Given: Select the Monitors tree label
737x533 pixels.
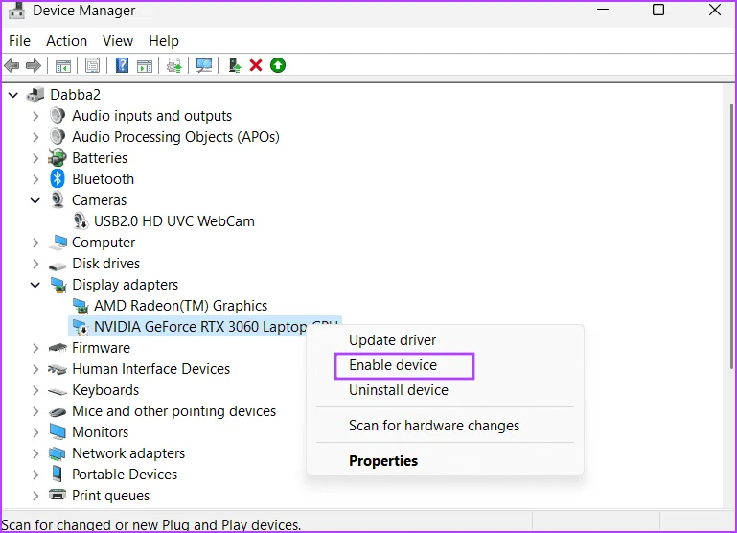Looking at the screenshot, I should coord(100,432).
